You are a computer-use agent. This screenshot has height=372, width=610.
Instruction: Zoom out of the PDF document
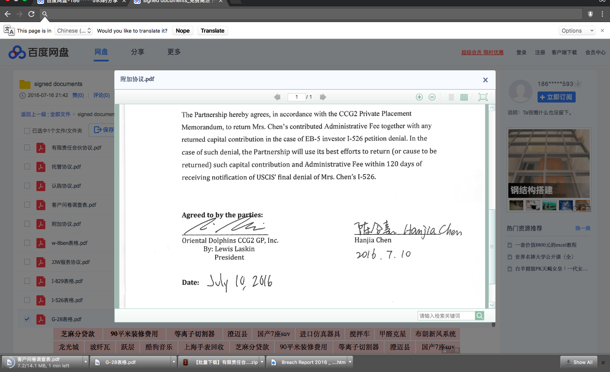tap(432, 97)
